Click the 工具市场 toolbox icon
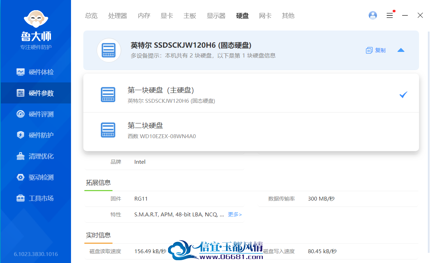This screenshot has height=263, width=431. (x=21, y=198)
